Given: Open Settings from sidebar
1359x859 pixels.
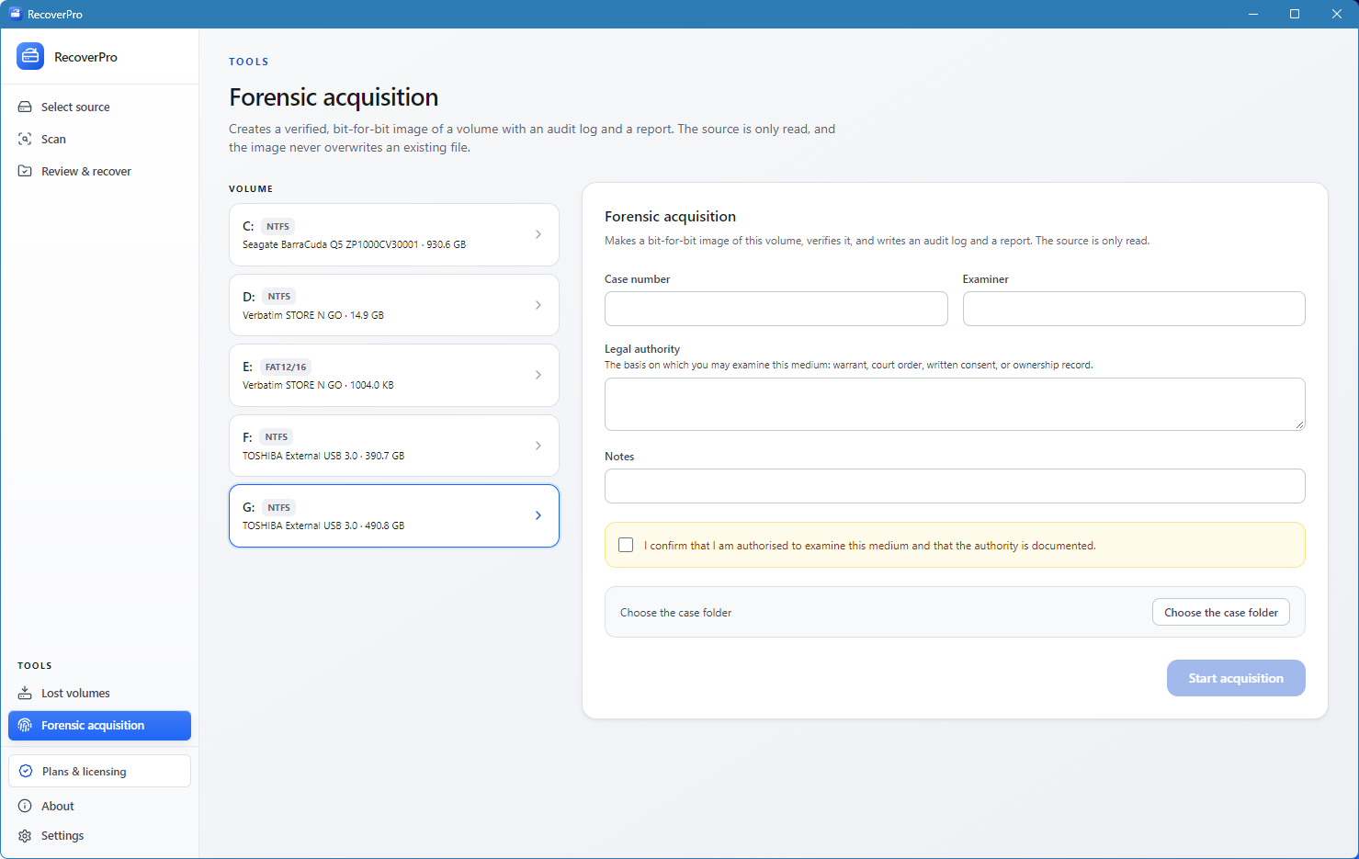Looking at the screenshot, I should tap(99, 835).
